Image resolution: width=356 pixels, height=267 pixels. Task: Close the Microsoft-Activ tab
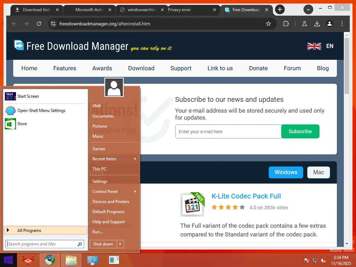110,10
